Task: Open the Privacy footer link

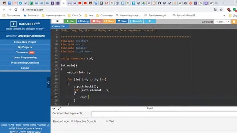Action: 38,129
